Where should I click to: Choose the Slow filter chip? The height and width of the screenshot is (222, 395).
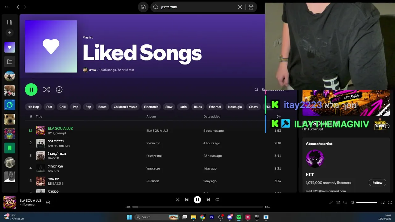[169, 107]
